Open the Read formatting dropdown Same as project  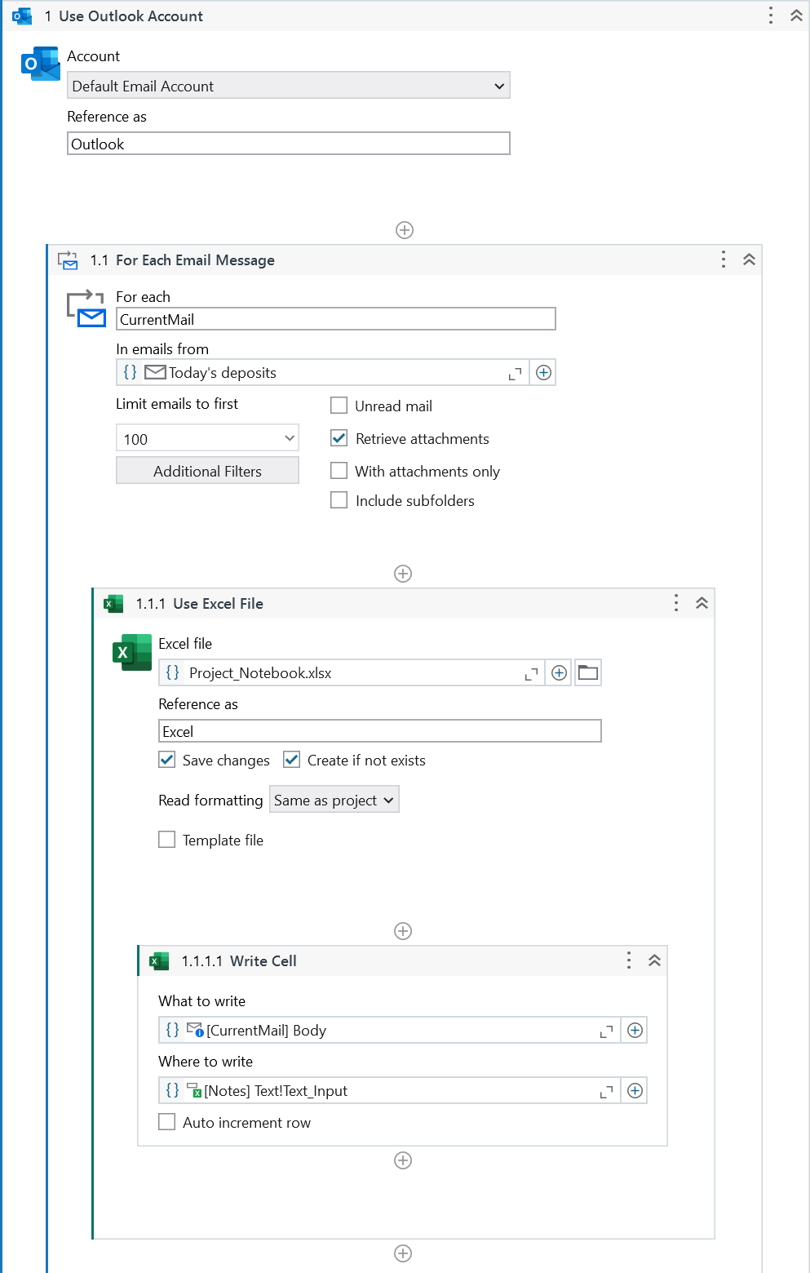tap(334, 800)
